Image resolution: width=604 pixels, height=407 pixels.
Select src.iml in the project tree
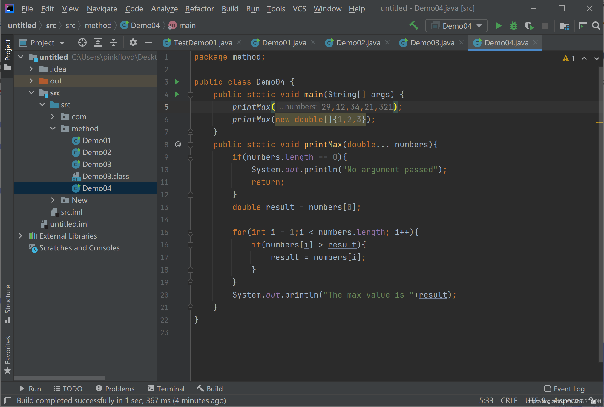67,212
